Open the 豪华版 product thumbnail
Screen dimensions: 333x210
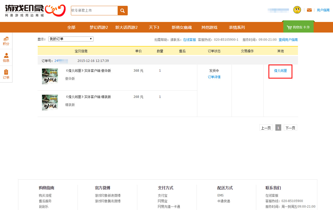point(50,76)
